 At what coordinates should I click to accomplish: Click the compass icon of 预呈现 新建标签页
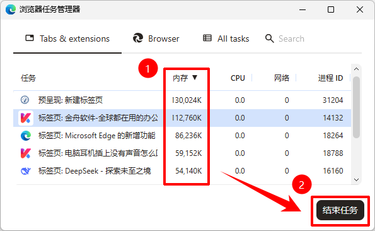(x=25, y=100)
